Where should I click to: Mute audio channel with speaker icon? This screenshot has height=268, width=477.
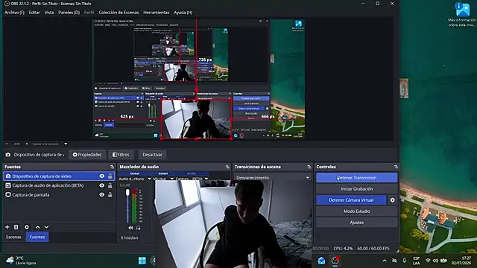click(x=130, y=228)
